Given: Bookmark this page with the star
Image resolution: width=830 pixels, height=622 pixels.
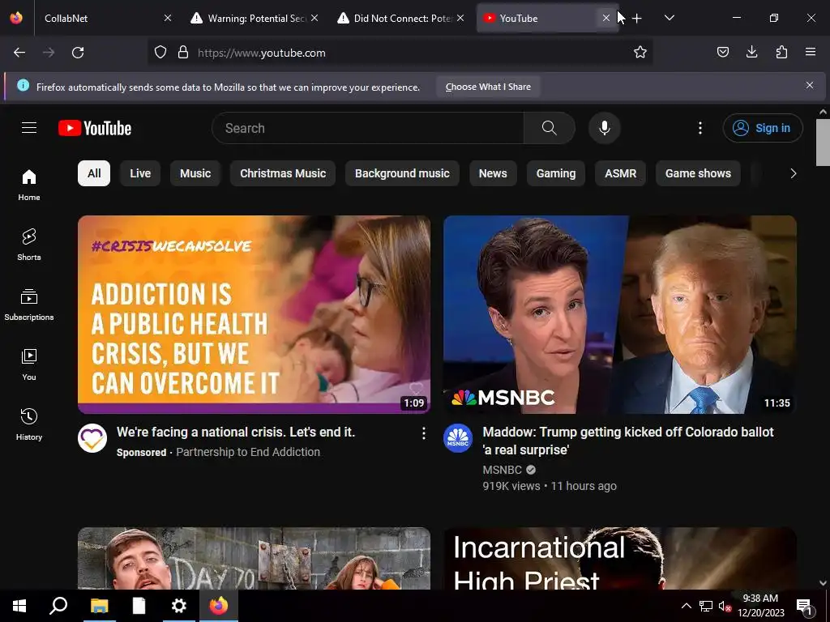Looking at the screenshot, I should [x=640, y=53].
